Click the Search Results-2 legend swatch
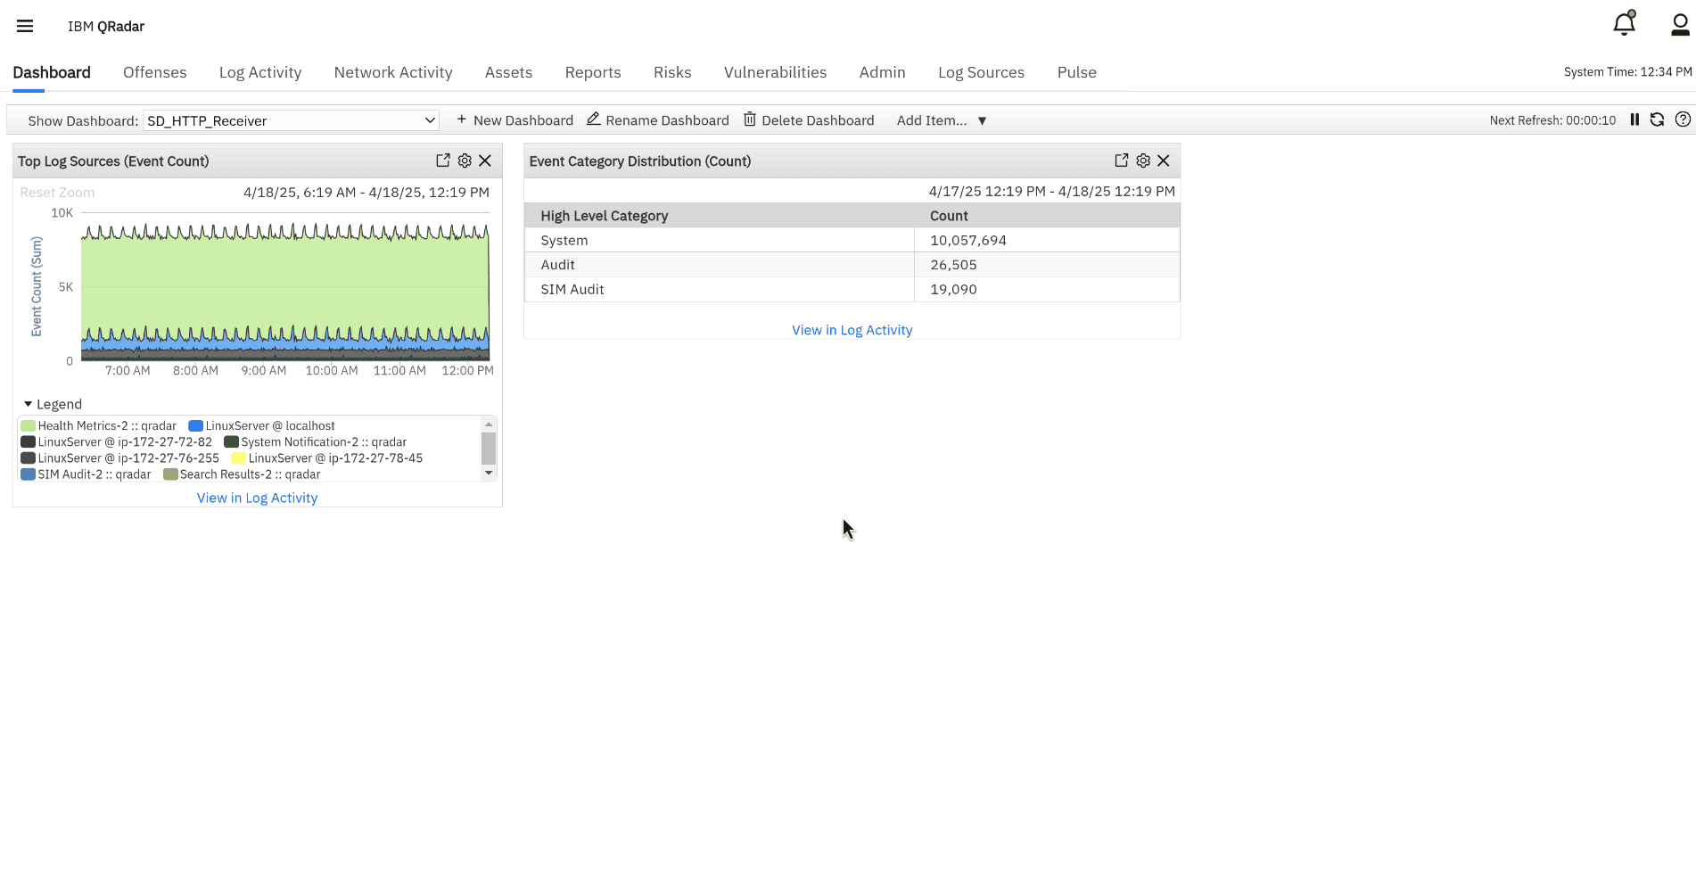 click(x=170, y=474)
